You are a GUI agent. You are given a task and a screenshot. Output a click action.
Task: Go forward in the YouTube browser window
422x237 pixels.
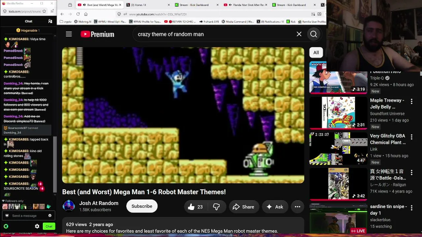pos(70,14)
